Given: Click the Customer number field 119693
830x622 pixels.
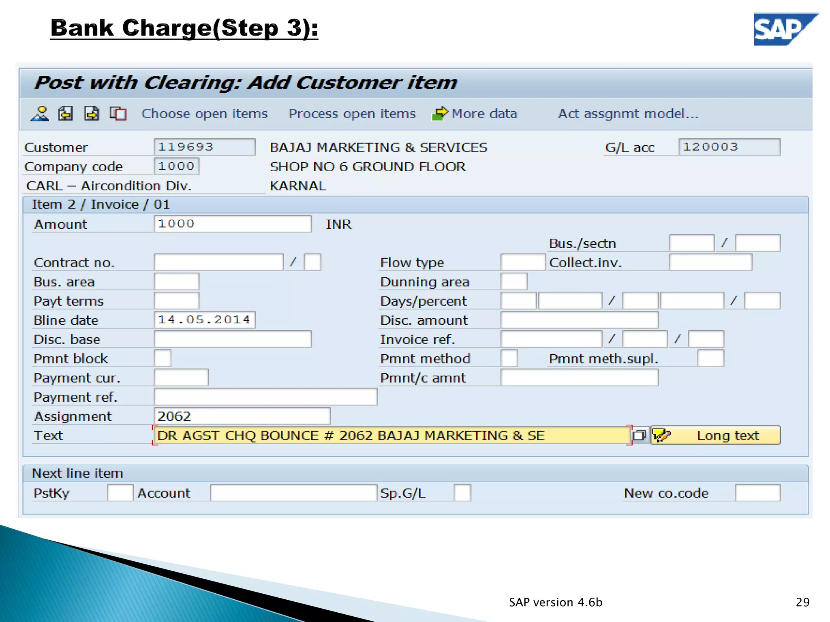Looking at the screenshot, I should tap(205, 147).
